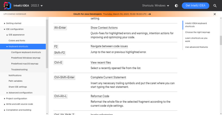Open Predefined Windows keymap page
222x115 pixels.
point(26,58)
